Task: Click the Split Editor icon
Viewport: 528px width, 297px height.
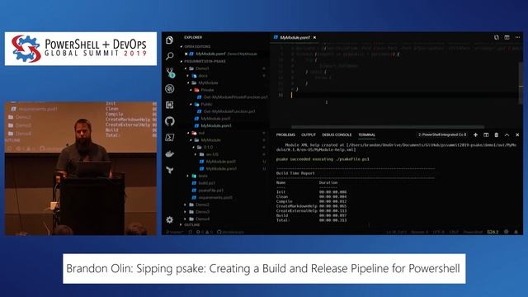Action: pyautogui.click(x=507, y=37)
